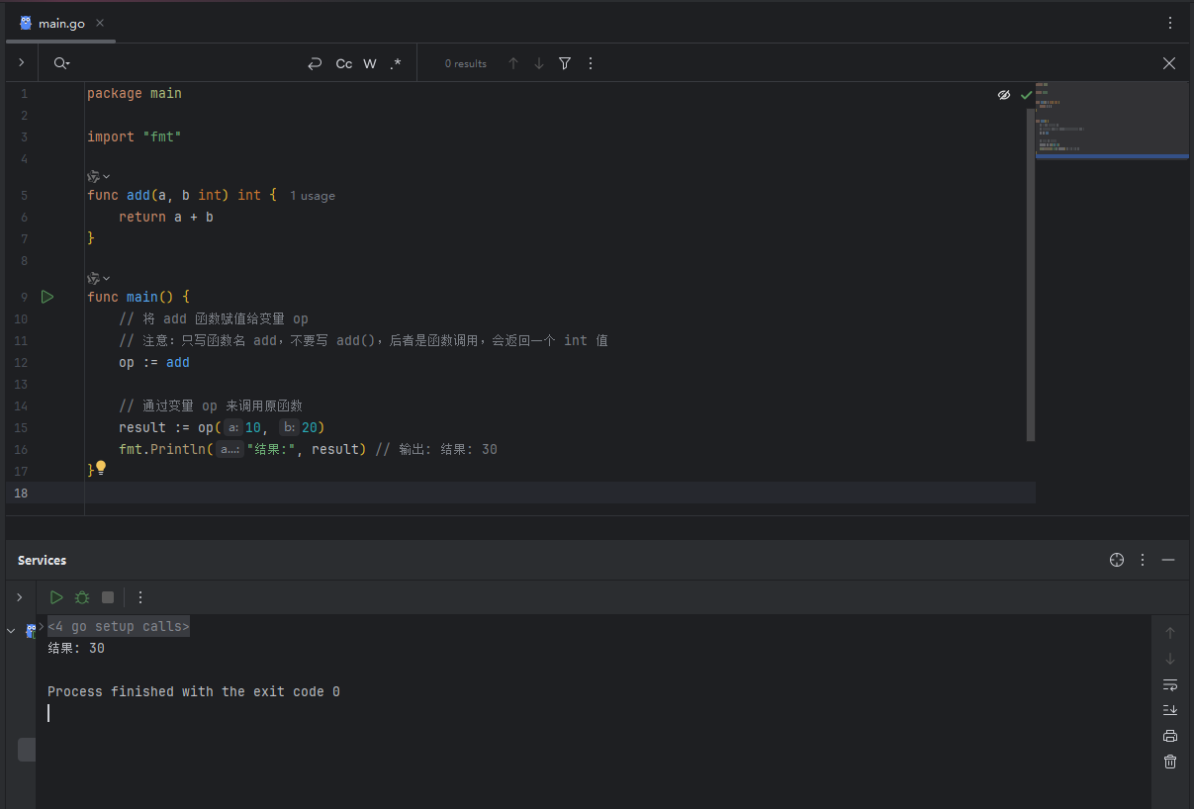The width and height of the screenshot is (1194, 809).
Task: Toggle Regex (.*) search option
Action: 396,63
